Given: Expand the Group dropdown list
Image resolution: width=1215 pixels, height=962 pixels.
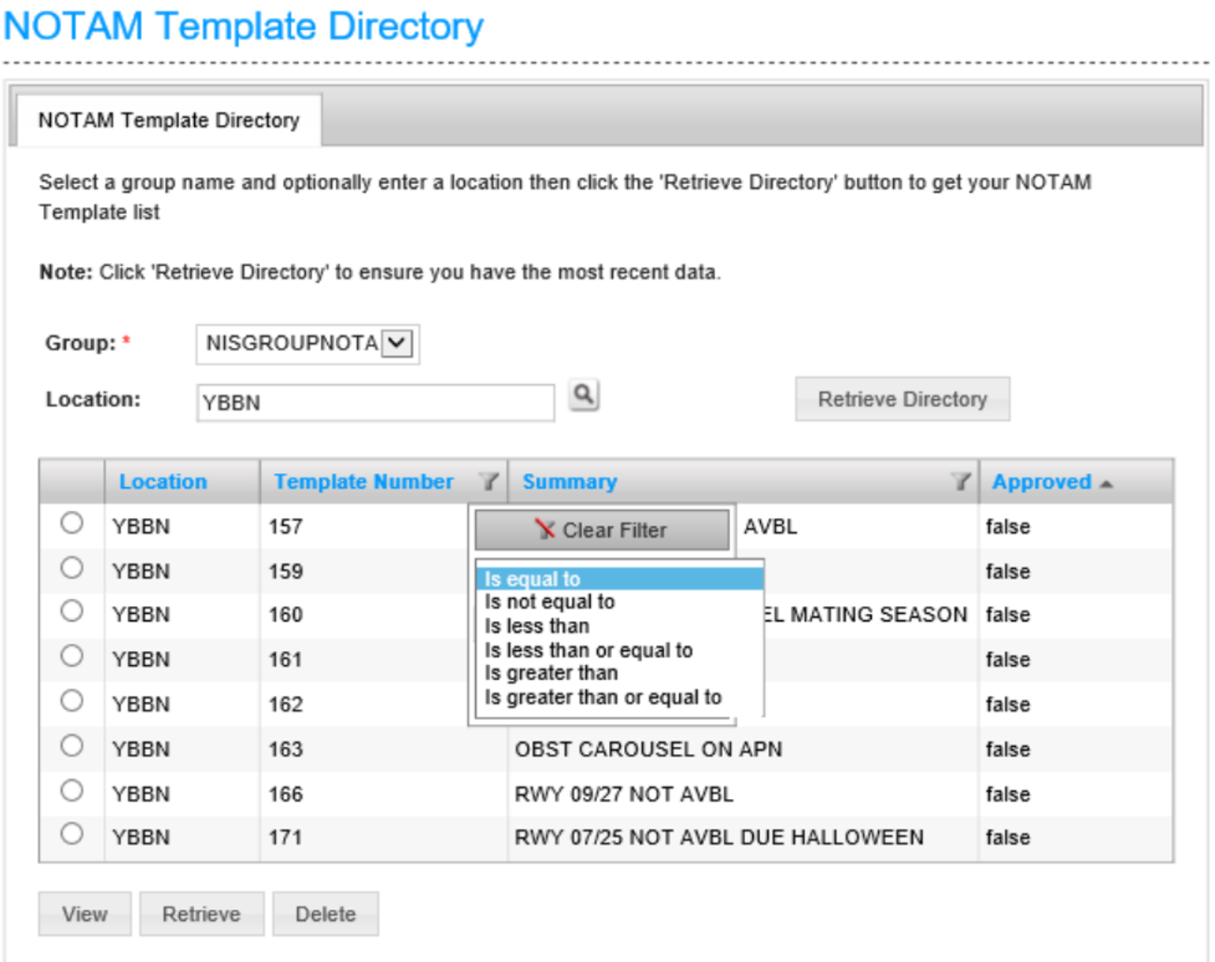Looking at the screenshot, I should coord(398,343).
